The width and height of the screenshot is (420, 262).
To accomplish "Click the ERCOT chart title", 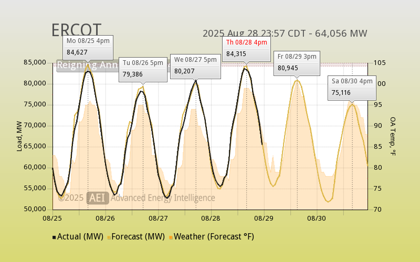I will tap(76, 30).
